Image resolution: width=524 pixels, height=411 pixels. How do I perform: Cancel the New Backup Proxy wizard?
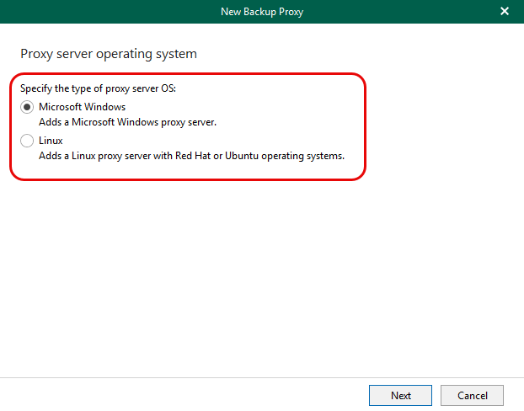[472, 395]
